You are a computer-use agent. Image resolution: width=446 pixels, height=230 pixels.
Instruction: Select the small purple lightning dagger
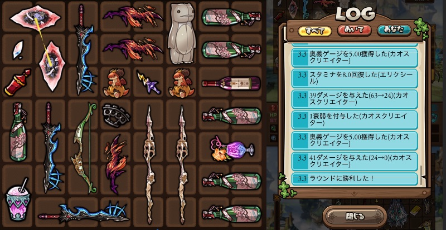[x=149, y=83]
